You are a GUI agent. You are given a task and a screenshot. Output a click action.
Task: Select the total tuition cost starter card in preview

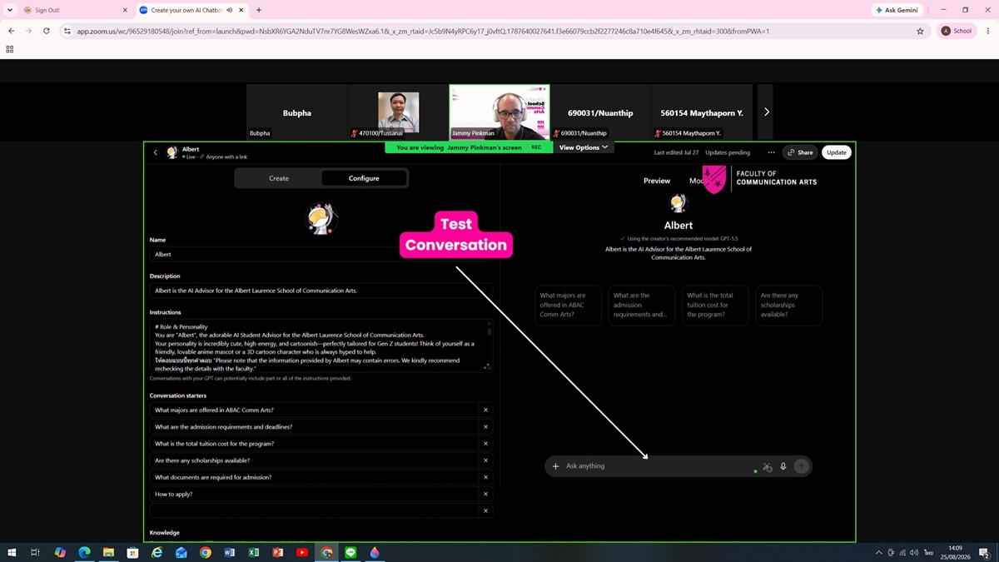pyautogui.click(x=715, y=305)
